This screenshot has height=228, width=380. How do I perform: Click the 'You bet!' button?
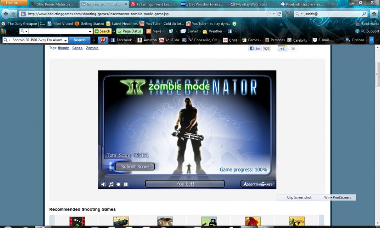point(185,184)
